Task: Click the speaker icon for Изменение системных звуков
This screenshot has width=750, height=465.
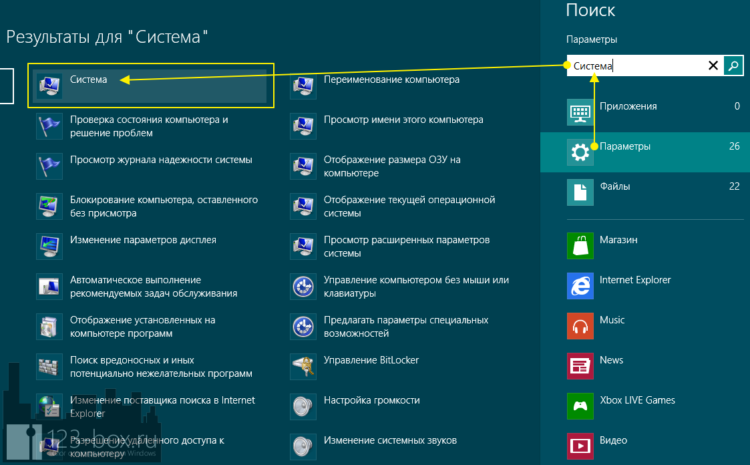Action: 303,447
